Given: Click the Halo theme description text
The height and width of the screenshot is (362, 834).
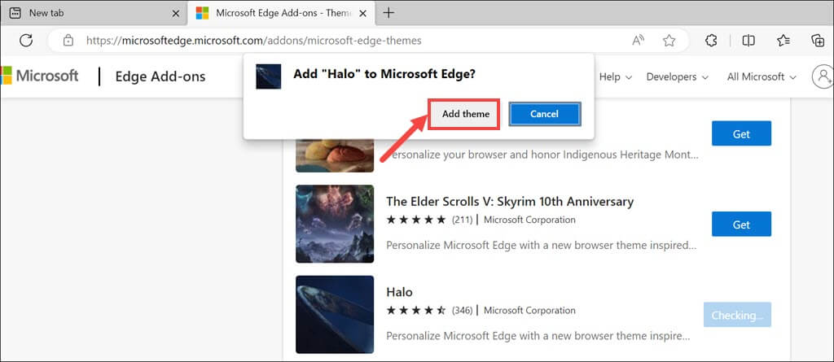Looking at the screenshot, I should [x=538, y=337].
